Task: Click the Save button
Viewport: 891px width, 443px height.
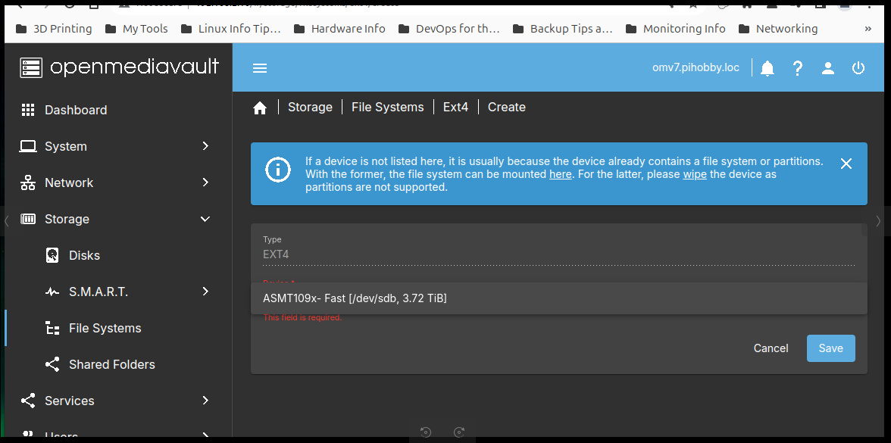Action: pyautogui.click(x=830, y=348)
